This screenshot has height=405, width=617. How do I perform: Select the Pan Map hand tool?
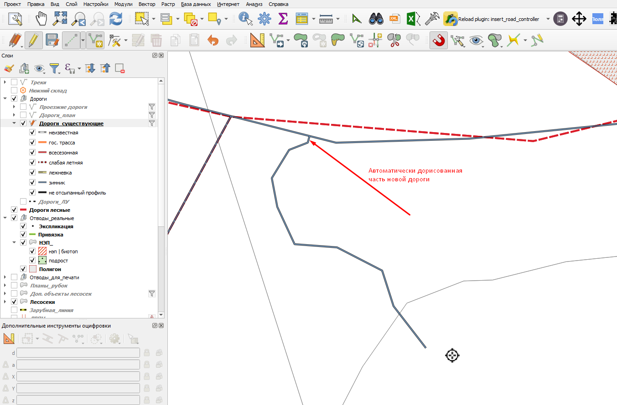coord(42,19)
